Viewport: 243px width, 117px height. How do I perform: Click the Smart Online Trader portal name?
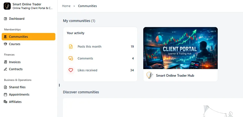27,4
